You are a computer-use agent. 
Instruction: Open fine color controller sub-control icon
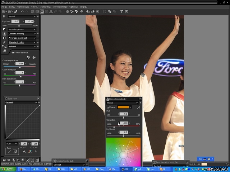[28, 160]
